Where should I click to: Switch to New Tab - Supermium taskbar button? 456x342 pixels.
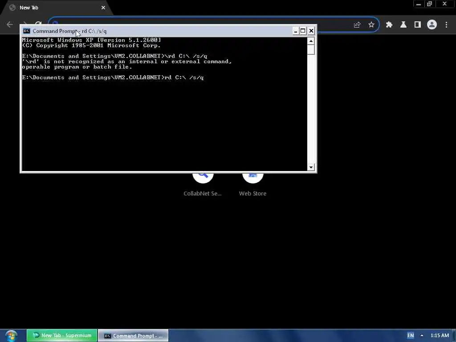[x=62, y=335]
